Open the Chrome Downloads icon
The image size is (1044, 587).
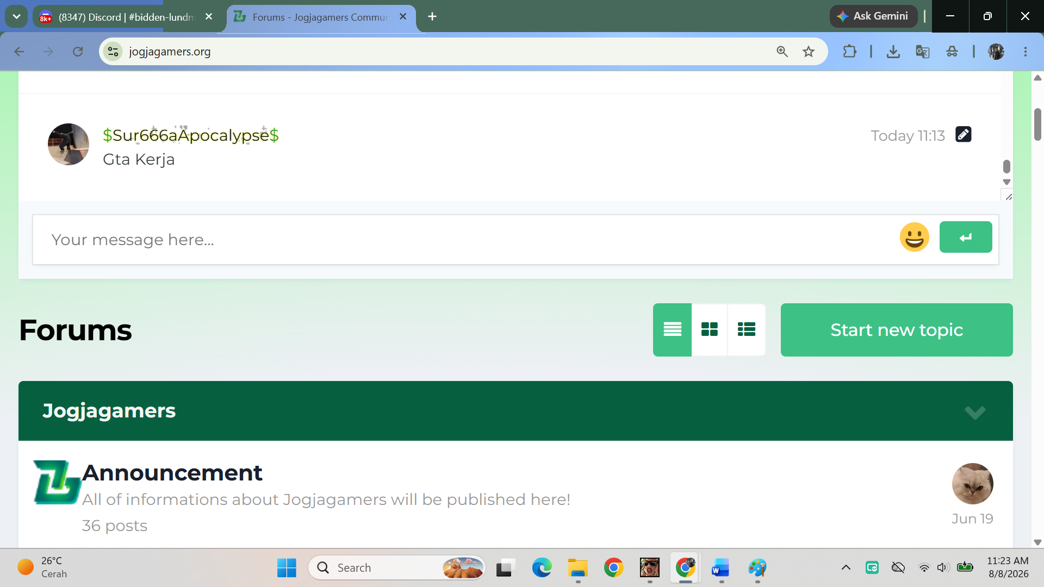pyautogui.click(x=893, y=52)
